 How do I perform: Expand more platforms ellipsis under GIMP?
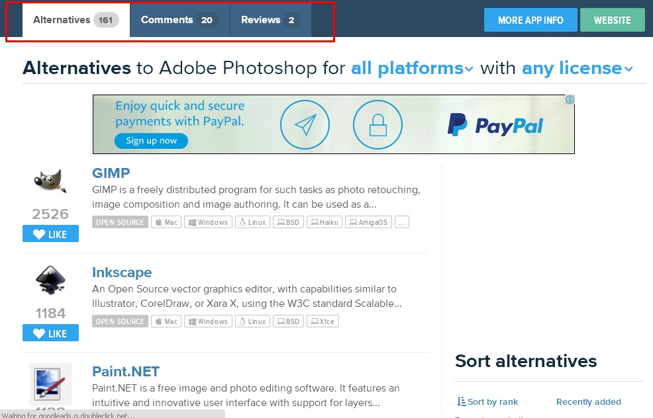click(402, 222)
